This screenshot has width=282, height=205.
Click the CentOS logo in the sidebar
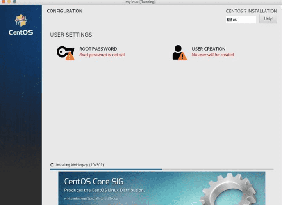(21, 21)
